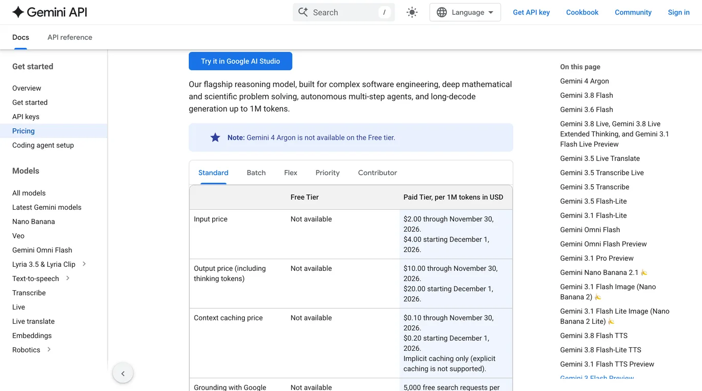Open the Overview sidebar page
Image resolution: width=702 pixels, height=391 pixels.
pyautogui.click(x=27, y=88)
